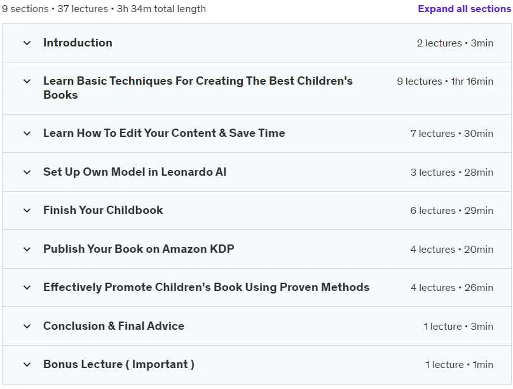Expand chevron beside Learn Basic Techniques section
The width and height of the screenshot is (513, 389).
click(27, 81)
